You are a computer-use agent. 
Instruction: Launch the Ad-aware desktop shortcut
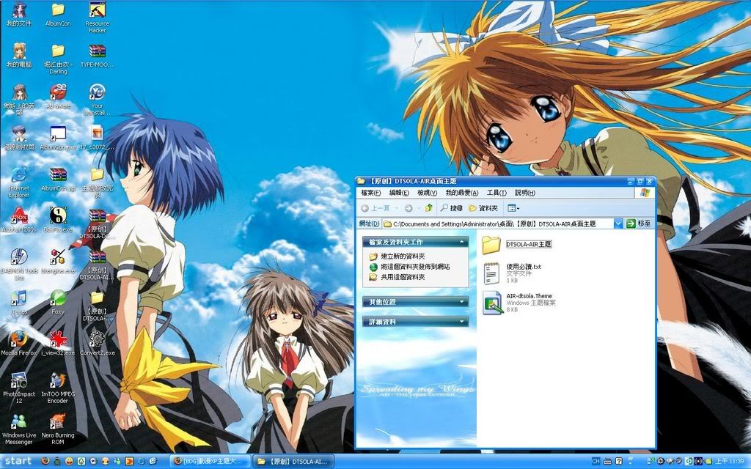58,96
